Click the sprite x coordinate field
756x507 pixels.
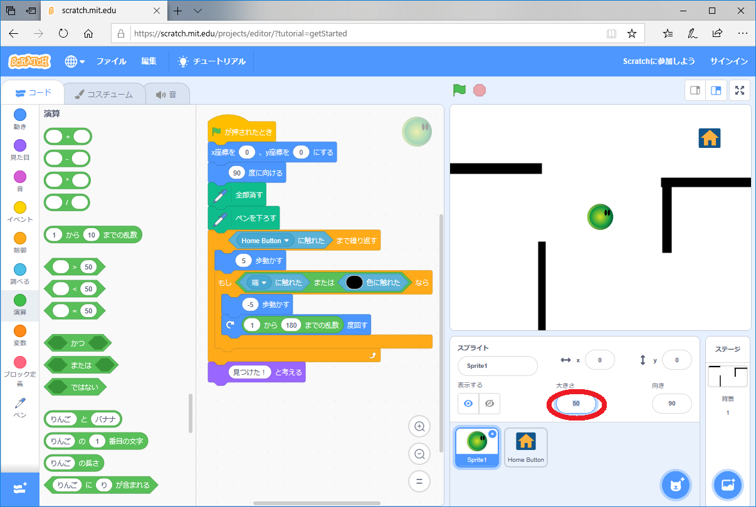click(599, 360)
